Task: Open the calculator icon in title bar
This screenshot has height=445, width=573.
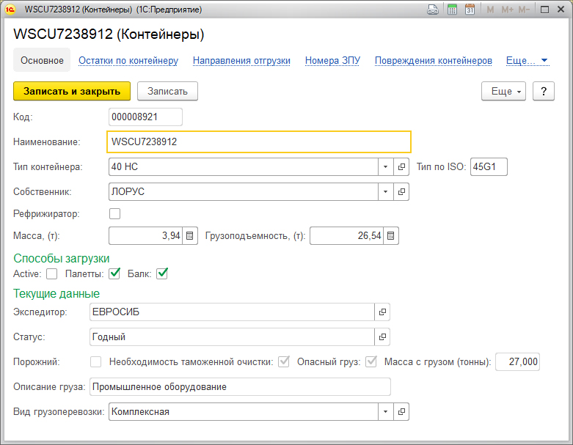Action: click(452, 10)
